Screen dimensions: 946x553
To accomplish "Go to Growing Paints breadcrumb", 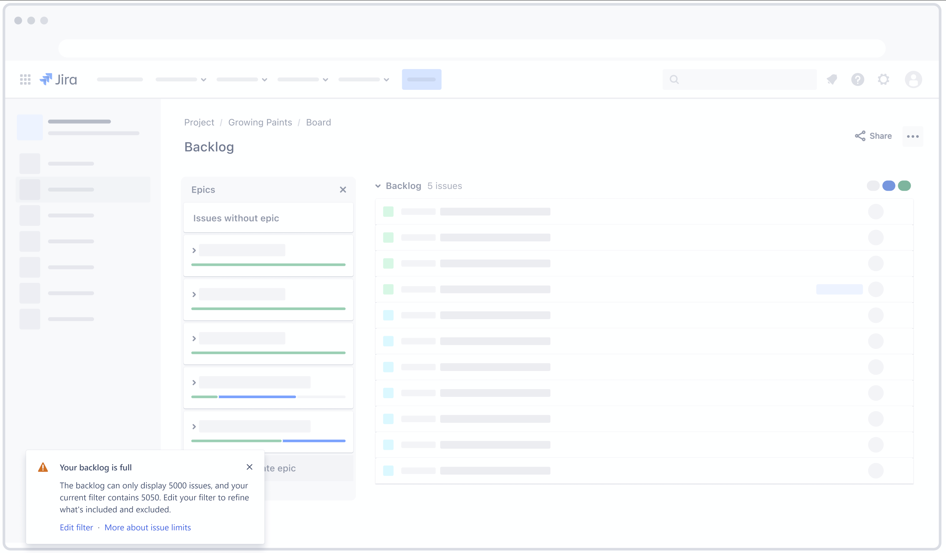I will pyautogui.click(x=260, y=122).
